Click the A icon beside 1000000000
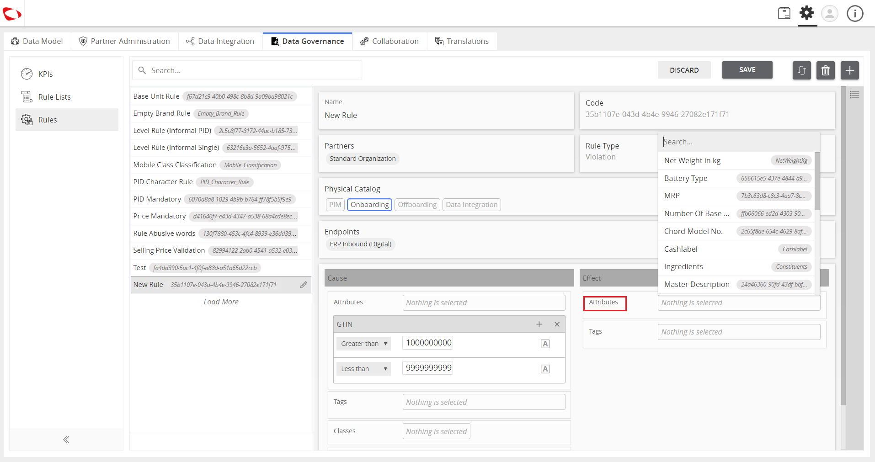875x462 pixels. tap(545, 344)
